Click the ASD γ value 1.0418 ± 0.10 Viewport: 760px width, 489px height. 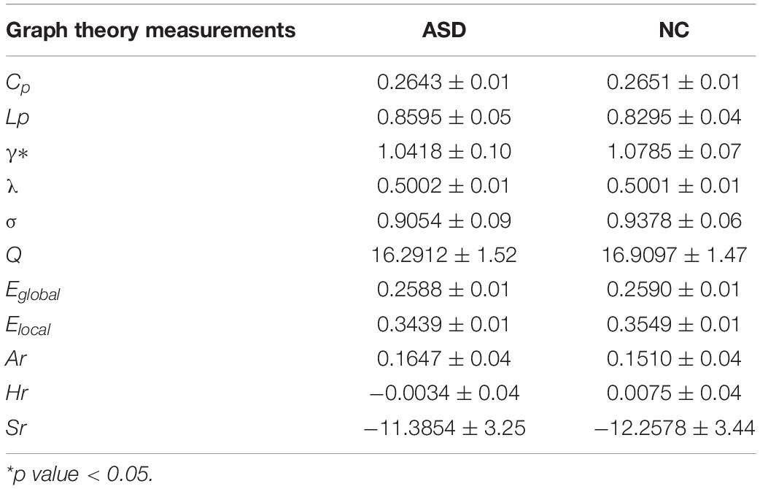tap(444, 151)
